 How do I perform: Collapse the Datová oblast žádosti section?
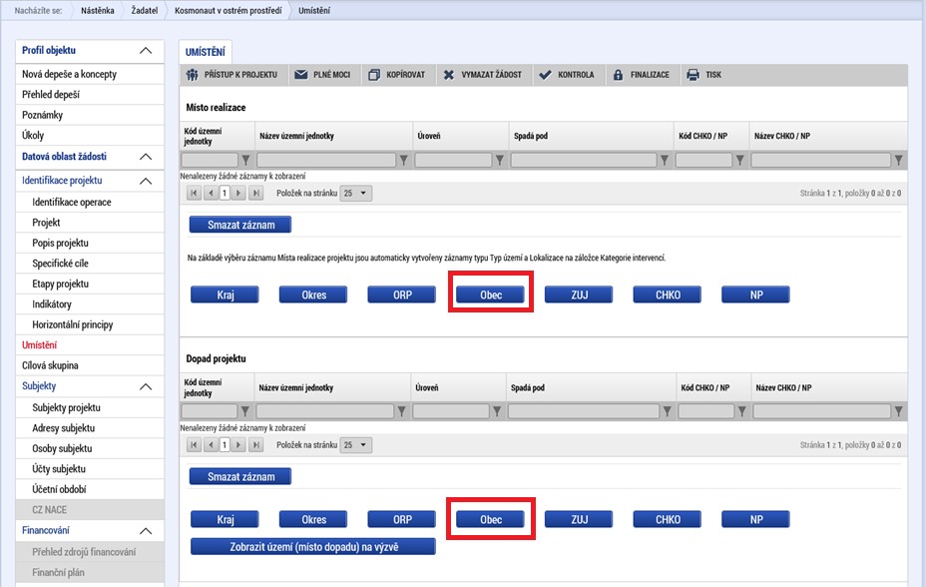click(x=146, y=157)
